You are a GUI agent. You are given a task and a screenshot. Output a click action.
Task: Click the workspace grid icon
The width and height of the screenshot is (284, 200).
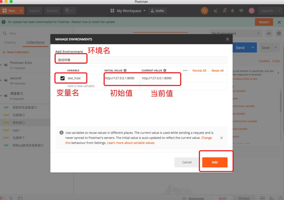click(112, 11)
